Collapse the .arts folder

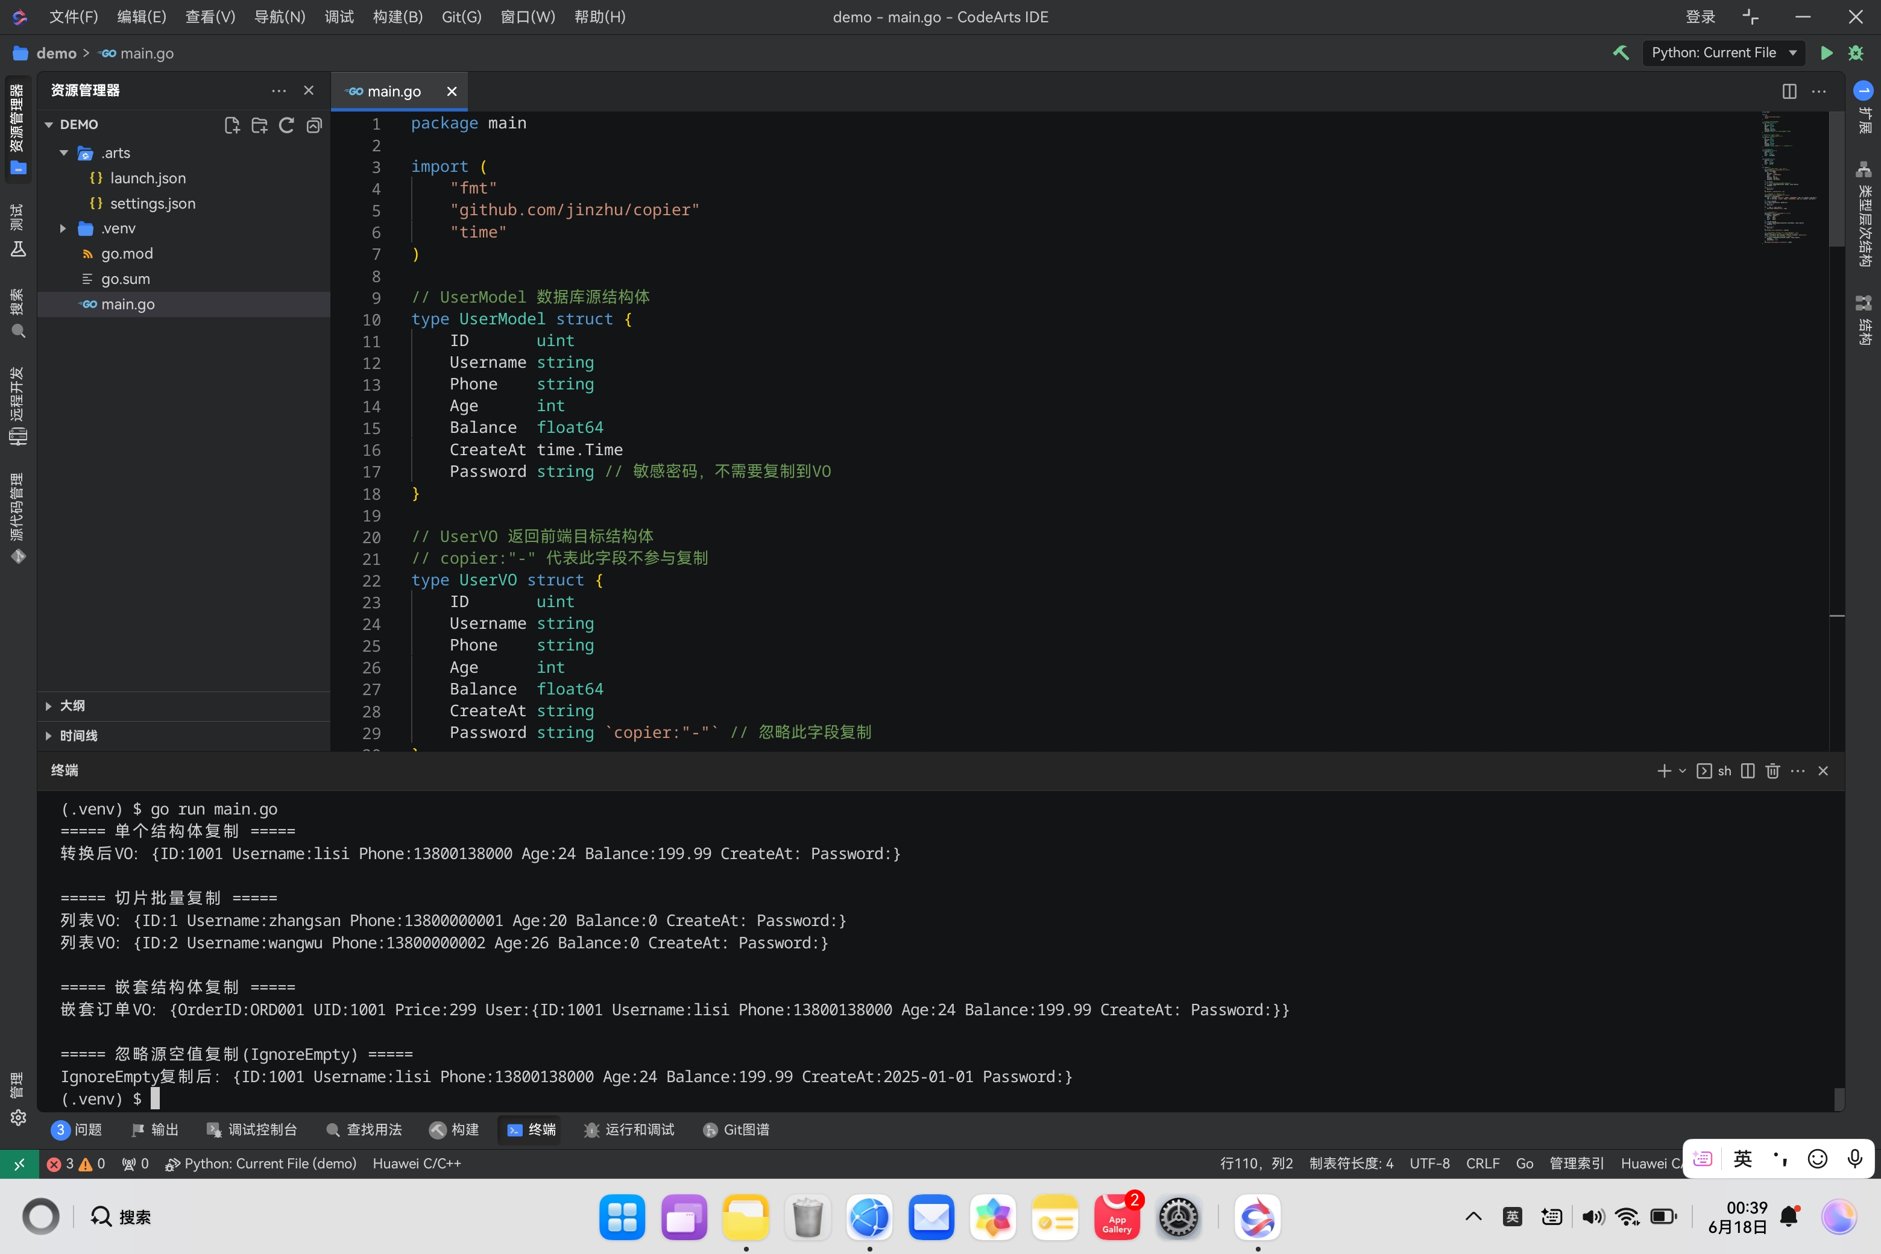[64, 153]
